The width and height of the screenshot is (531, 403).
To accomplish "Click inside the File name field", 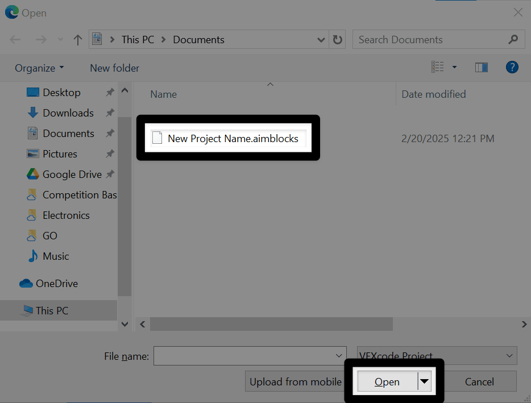I will tap(244, 355).
